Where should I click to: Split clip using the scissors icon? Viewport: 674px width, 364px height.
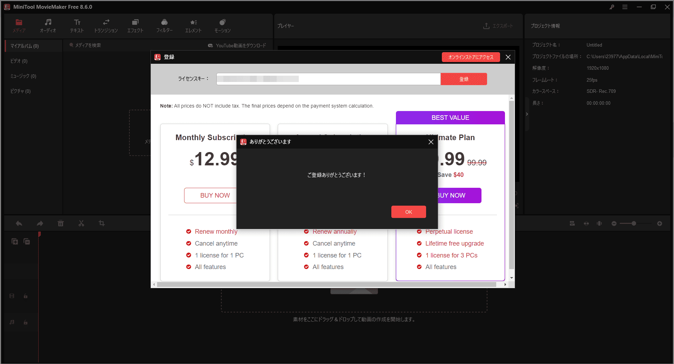tap(81, 223)
